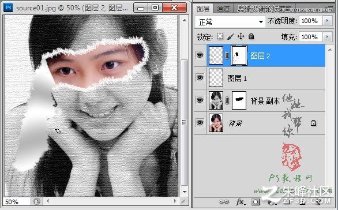The image size is (338, 210).
Task: Click link icon between 图层 2 thumbnails
Action: coord(227,55)
